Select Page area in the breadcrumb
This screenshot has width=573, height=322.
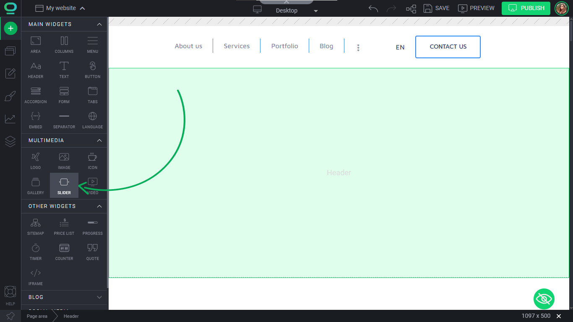pyautogui.click(x=37, y=316)
